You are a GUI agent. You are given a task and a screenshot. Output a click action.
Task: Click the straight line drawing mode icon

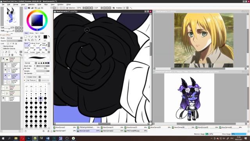131,8
